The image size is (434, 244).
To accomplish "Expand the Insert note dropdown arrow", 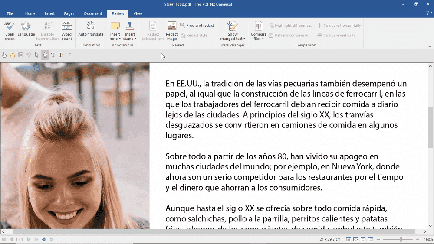I will (120, 39).
